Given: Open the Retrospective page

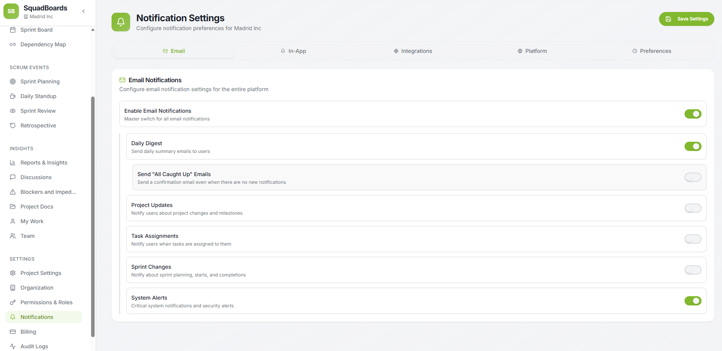Looking at the screenshot, I should tap(44, 125).
